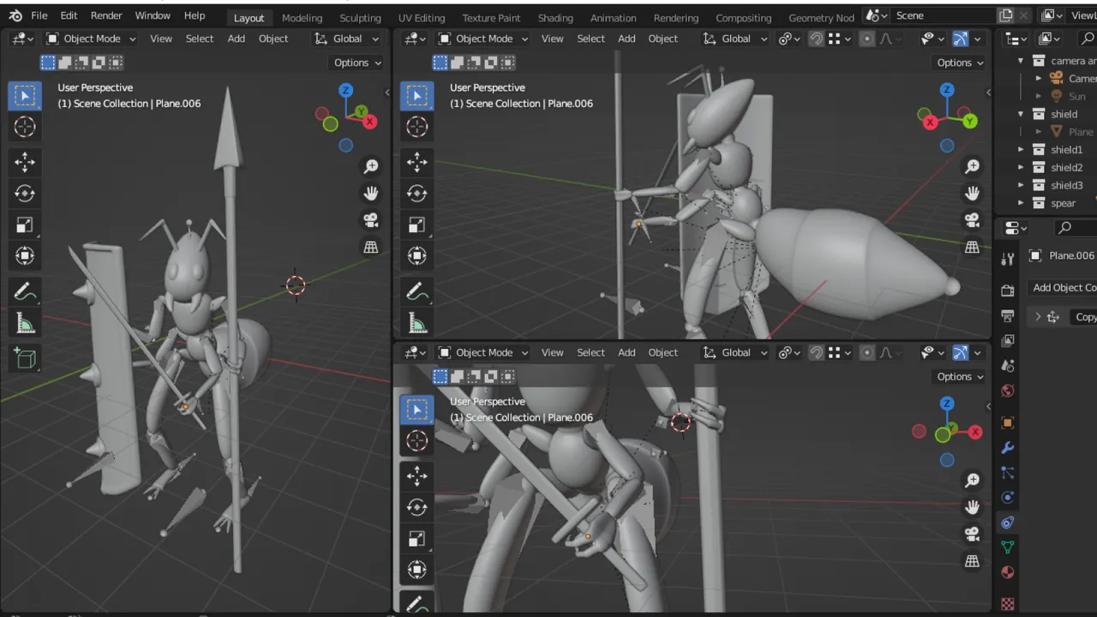Select the Annotate tool in left viewport
This screenshot has width=1097, height=617.
coord(25,293)
